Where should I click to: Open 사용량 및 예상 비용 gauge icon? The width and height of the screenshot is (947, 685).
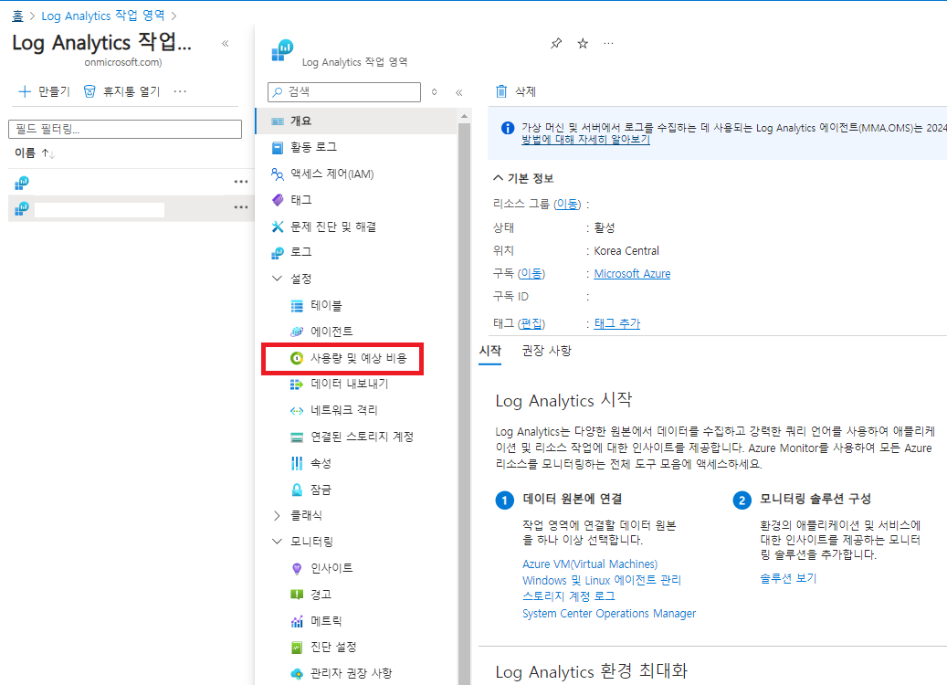[297, 358]
